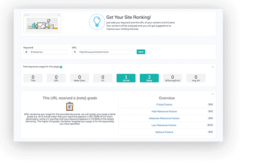Open the High Relevance Factors link
253x168 pixels.
click(x=164, y=112)
